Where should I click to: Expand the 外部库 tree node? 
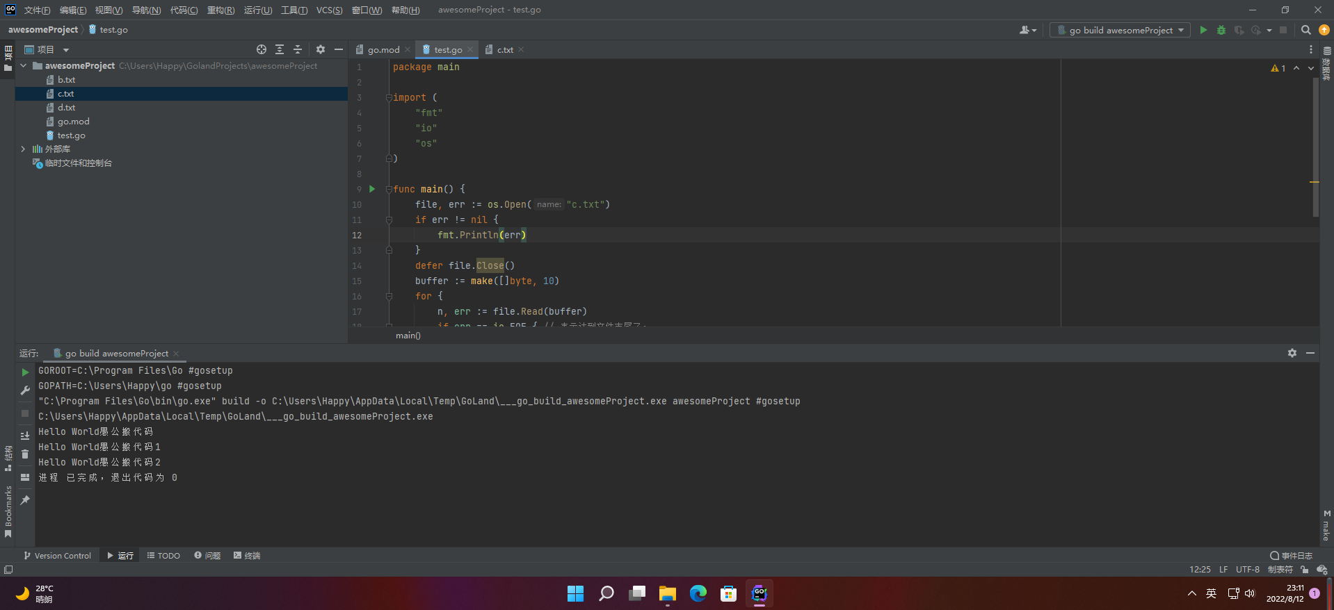[x=23, y=149]
